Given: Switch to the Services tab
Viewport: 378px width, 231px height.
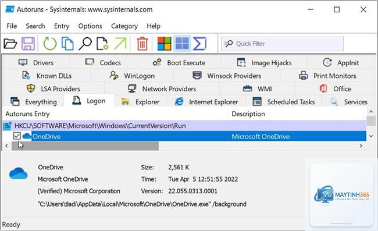Looking at the screenshot, I should tap(348, 102).
